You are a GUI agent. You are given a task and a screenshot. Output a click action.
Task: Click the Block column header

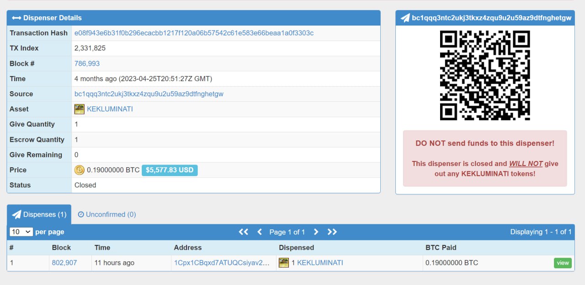61,248
